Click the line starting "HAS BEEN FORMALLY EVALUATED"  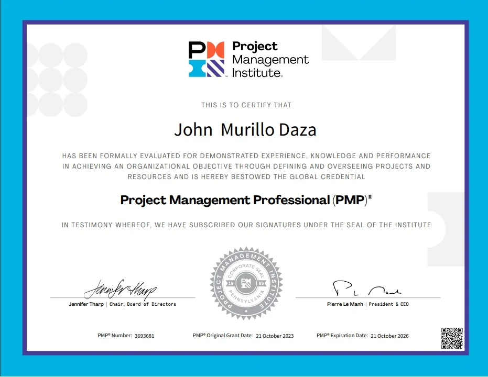point(246,156)
